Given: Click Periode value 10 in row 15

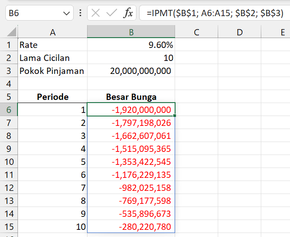Looking at the screenshot, I should [x=53, y=227].
